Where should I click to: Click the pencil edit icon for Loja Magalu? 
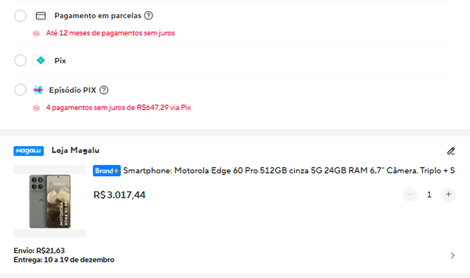(x=451, y=151)
